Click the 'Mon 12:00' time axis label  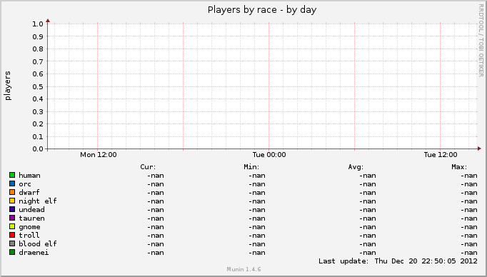click(x=99, y=155)
